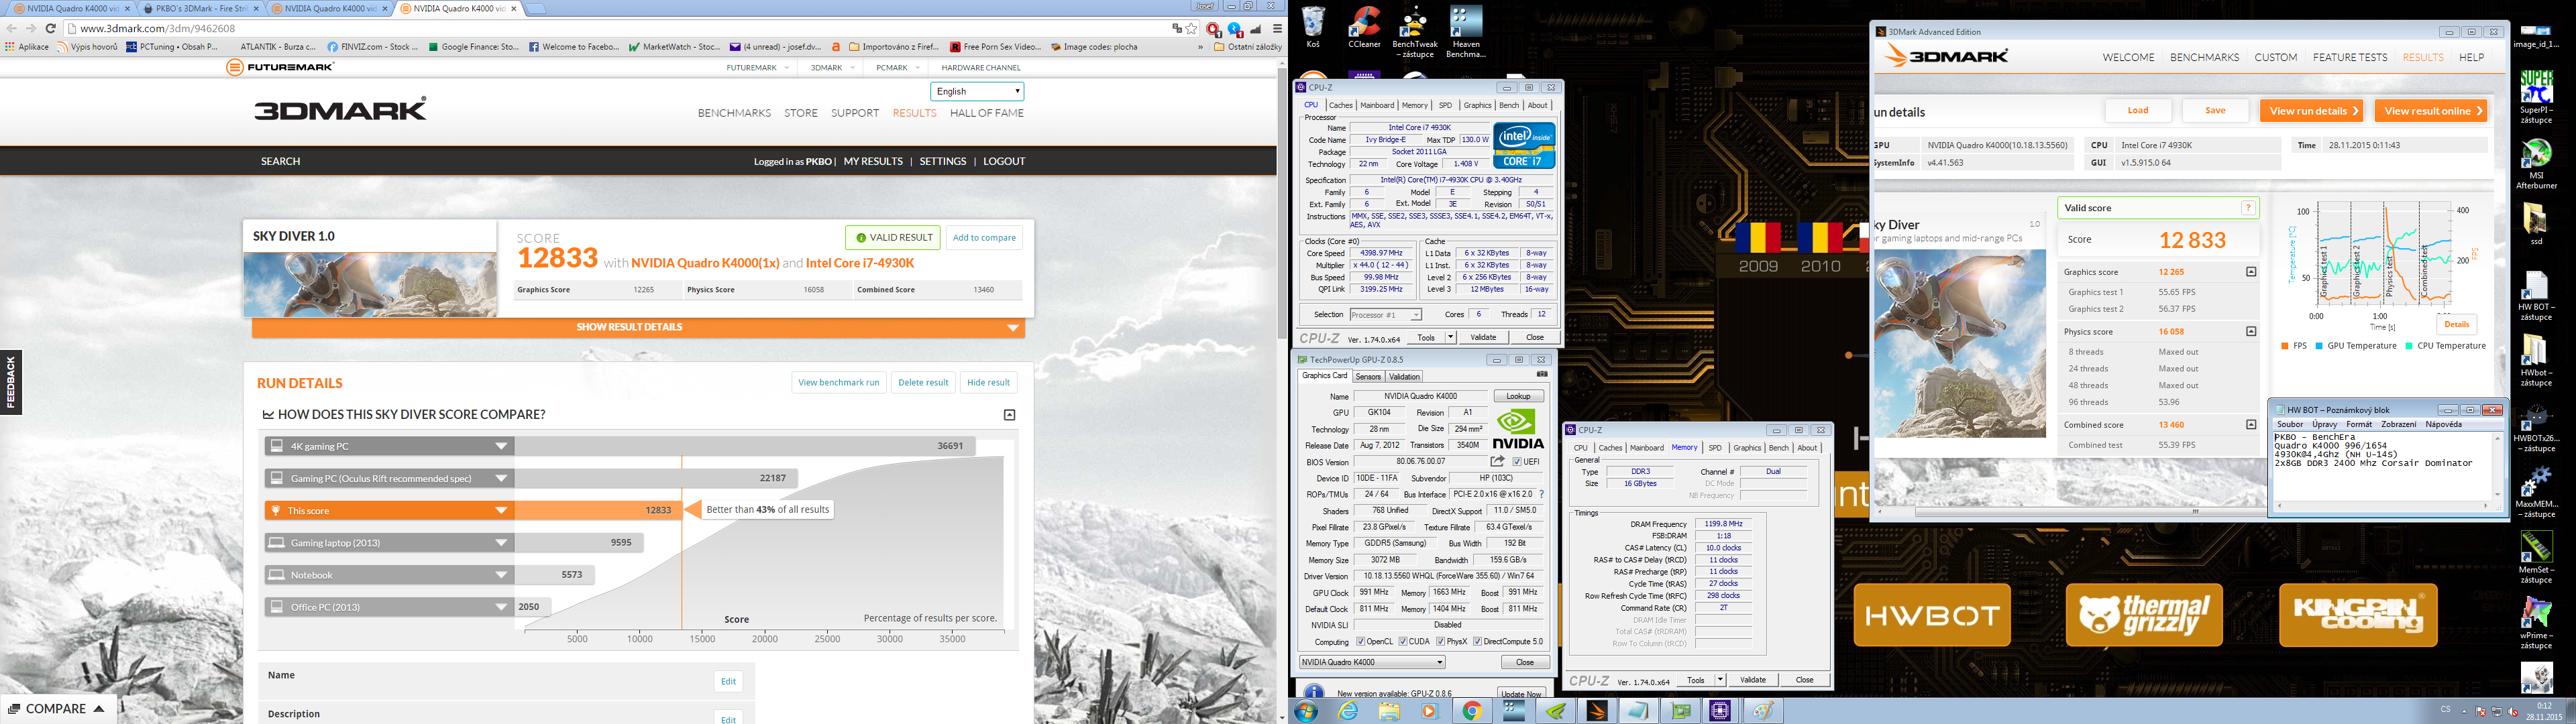Toggle the DirectCompute 5.0 checkbox

click(x=1479, y=642)
